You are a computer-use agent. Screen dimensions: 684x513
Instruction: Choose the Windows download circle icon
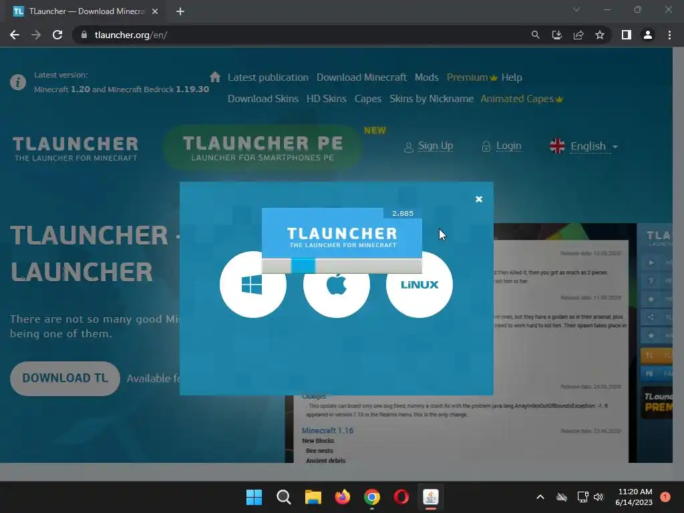(253, 285)
